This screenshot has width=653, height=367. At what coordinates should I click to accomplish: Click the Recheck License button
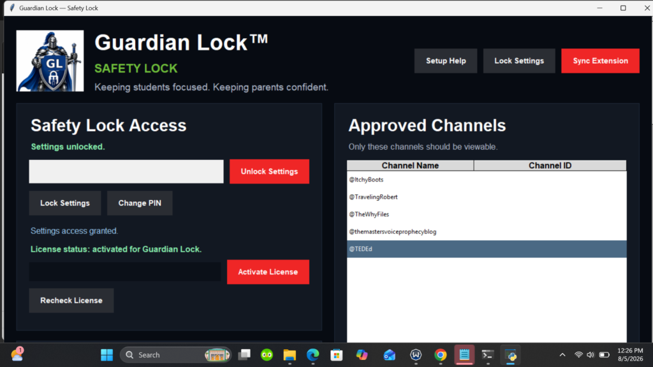[x=71, y=301]
